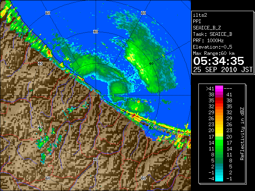Select the "PPI" scan type text

[x=197, y=21]
